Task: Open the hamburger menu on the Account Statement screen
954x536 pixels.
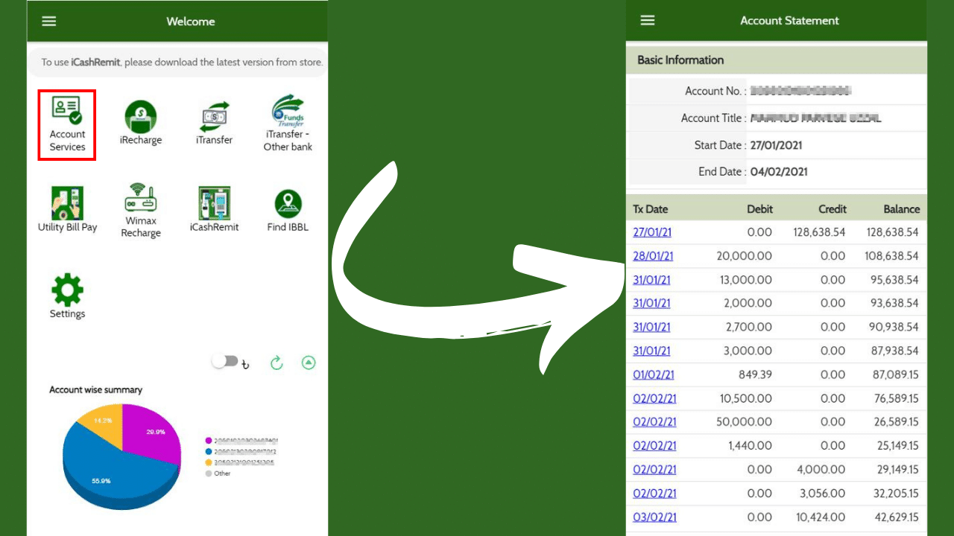Action: click(x=648, y=20)
